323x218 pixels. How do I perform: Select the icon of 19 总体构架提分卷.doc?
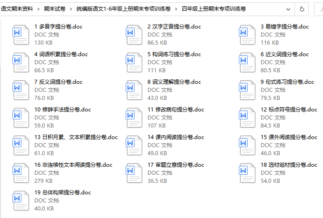[x=21, y=200]
